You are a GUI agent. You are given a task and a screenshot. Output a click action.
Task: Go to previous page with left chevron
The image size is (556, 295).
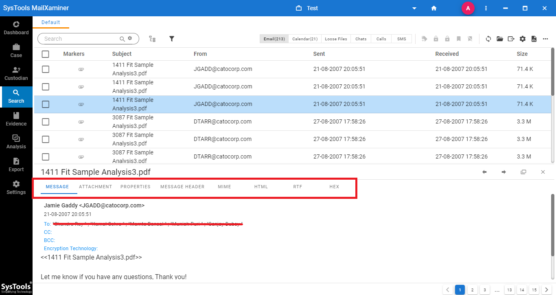coord(447,290)
